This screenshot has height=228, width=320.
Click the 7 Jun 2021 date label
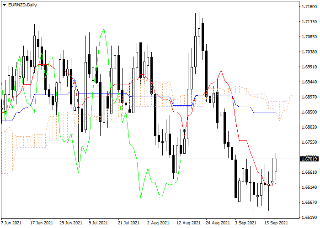[x=11, y=223]
